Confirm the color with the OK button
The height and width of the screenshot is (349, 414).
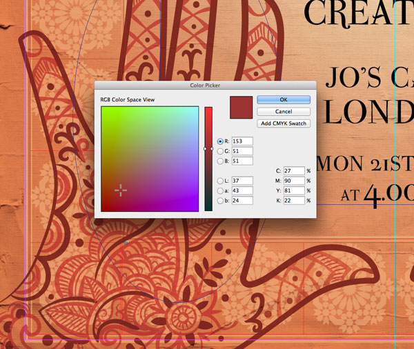[284, 99]
